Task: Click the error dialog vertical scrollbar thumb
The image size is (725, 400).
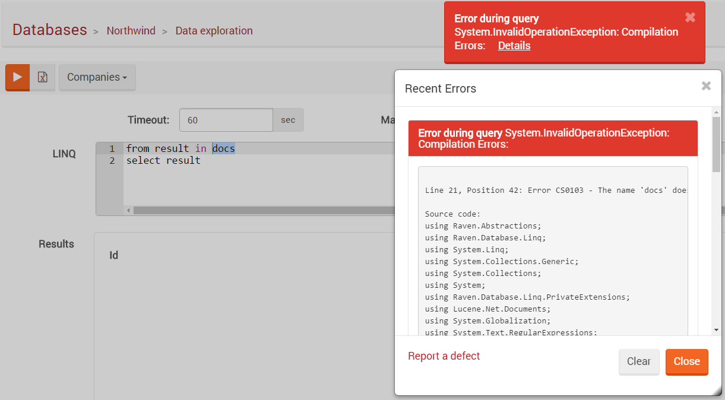Action: (x=716, y=144)
